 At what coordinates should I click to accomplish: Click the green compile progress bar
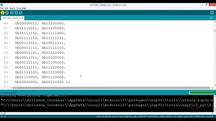[x=202, y=93]
